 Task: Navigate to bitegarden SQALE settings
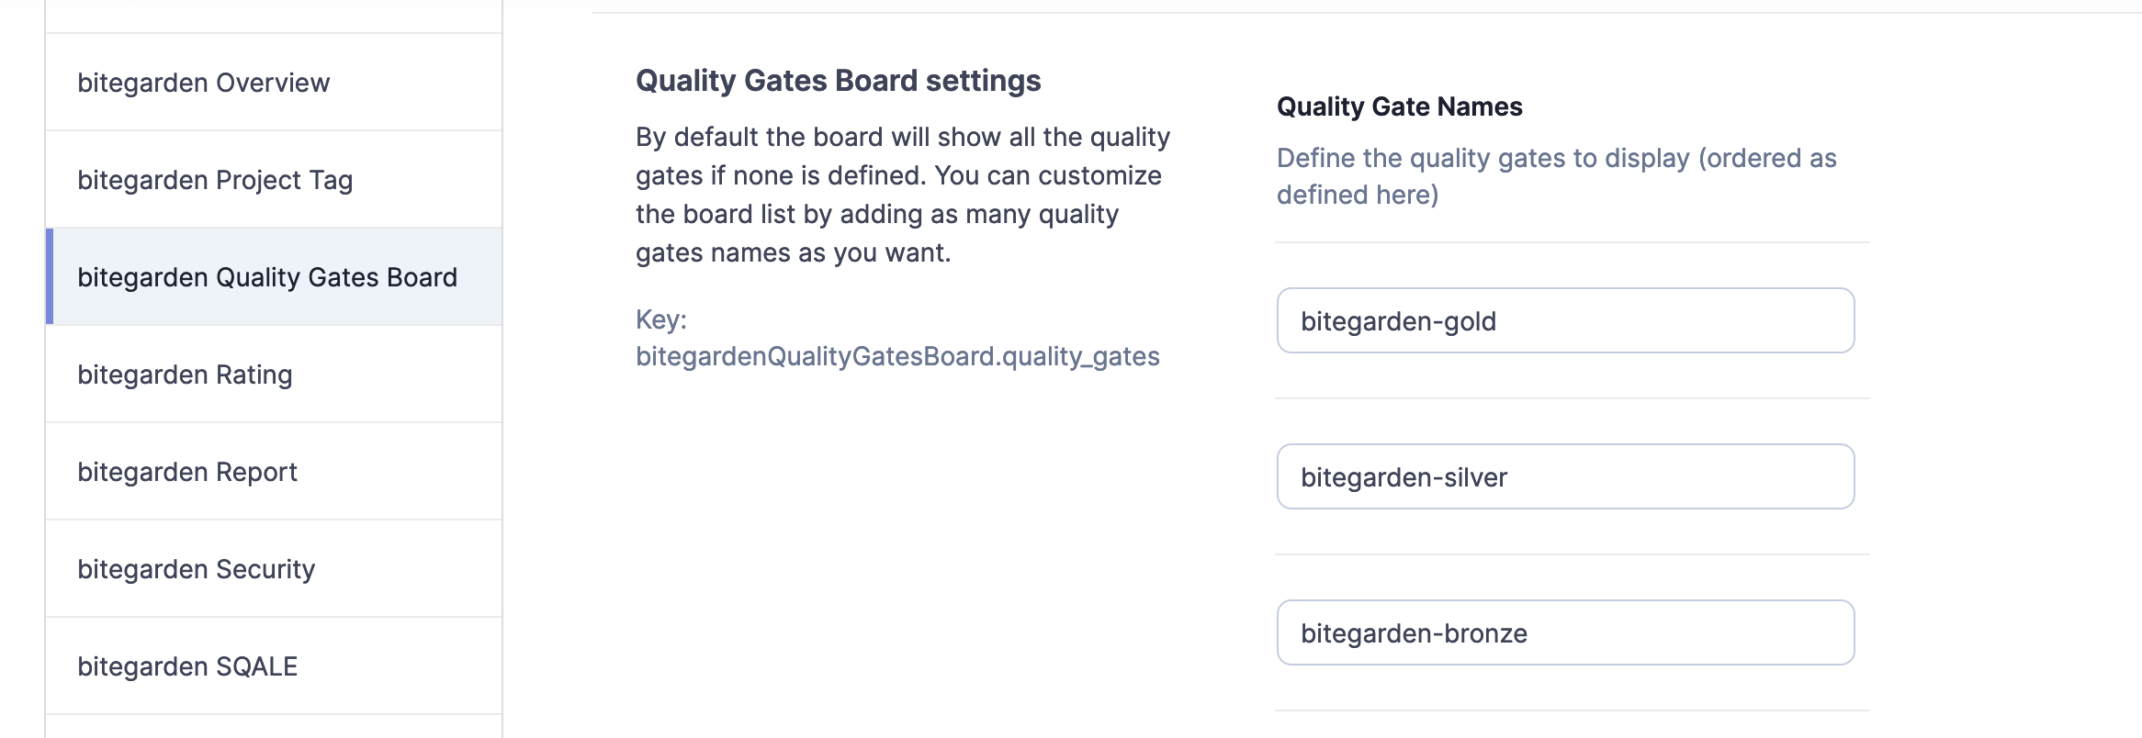[x=187, y=666]
